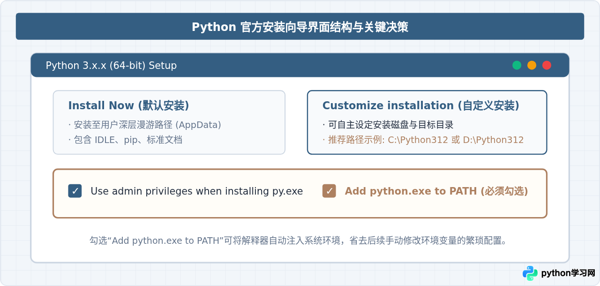Click the python学习网 text beside the logo
Screen dimensions: 600x286
click(568, 273)
